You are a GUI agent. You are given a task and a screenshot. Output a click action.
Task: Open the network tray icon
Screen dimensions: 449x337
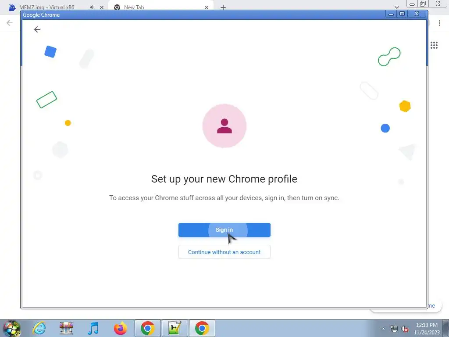pyautogui.click(x=394, y=329)
